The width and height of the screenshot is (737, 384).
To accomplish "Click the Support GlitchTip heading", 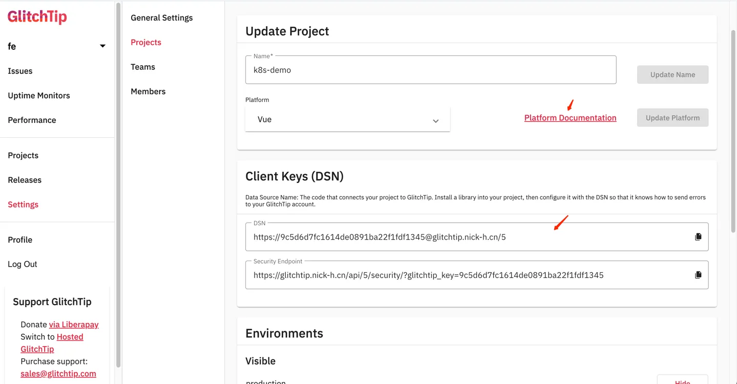I will [x=52, y=302].
